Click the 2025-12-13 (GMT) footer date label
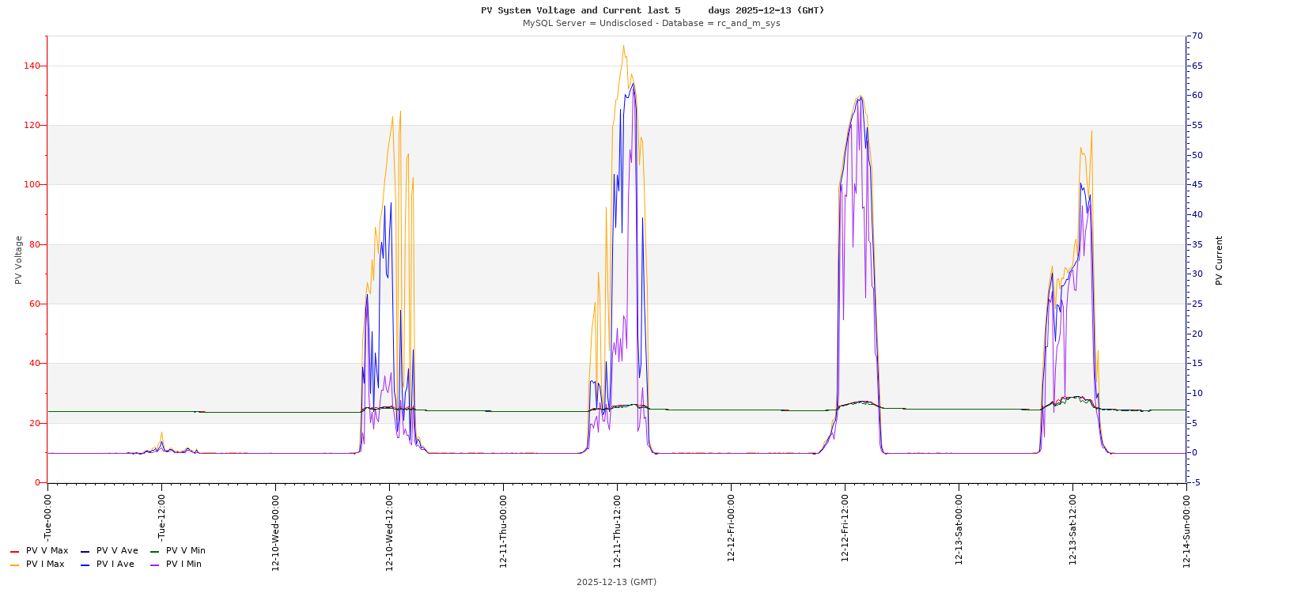 (616, 582)
